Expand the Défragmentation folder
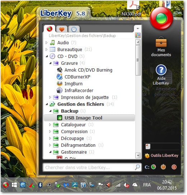Viewport: 187px width, 195px height. tap(50, 145)
